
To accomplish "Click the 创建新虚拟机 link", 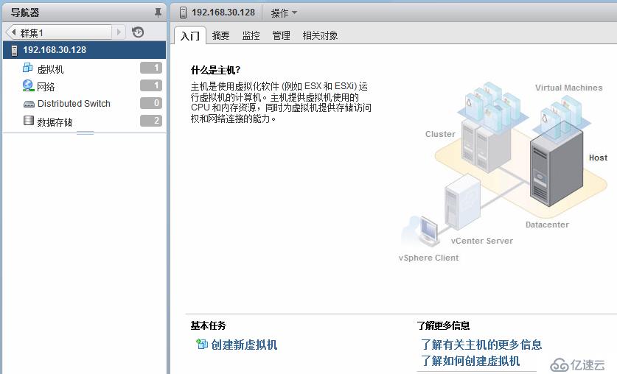I will point(244,345).
